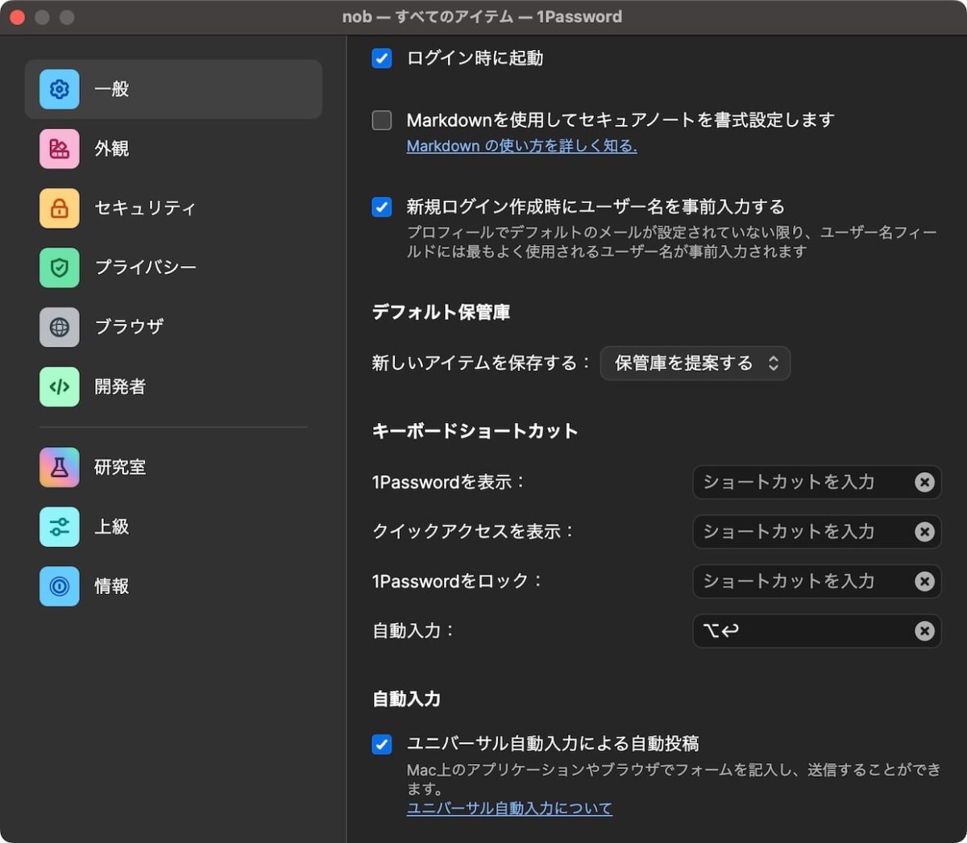
Task: Disable ログイン時に起動 checkbox
Action: click(x=381, y=58)
